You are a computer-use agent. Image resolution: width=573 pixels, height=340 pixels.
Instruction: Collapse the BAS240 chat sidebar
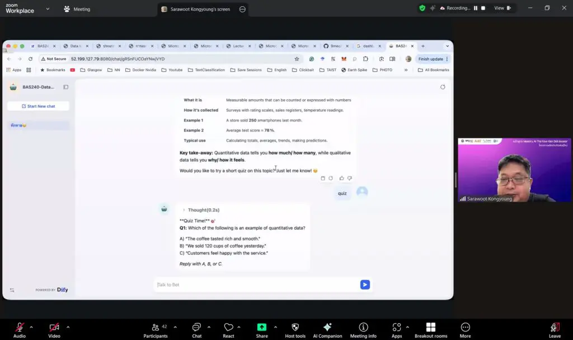(65, 87)
